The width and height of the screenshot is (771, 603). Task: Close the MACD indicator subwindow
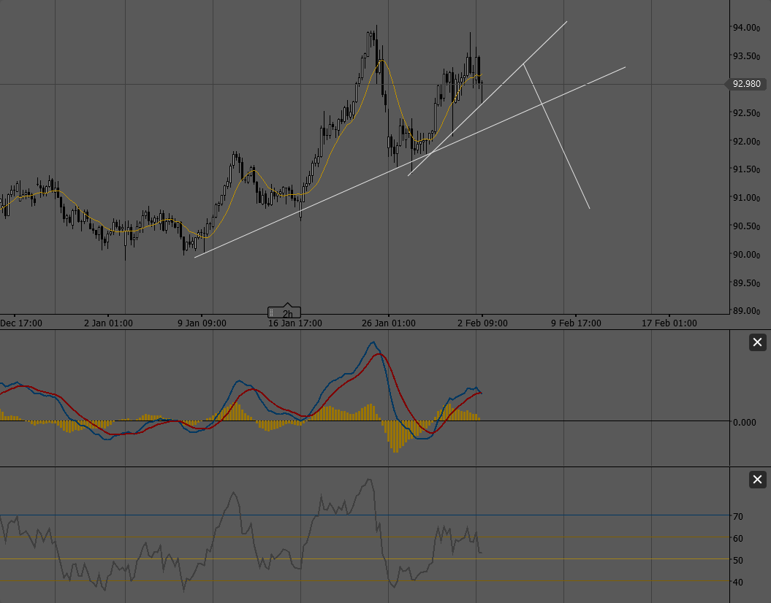pos(757,342)
